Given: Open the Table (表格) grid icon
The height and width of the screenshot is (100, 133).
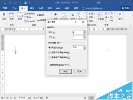Looking at the screenshot, I should (11, 15).
